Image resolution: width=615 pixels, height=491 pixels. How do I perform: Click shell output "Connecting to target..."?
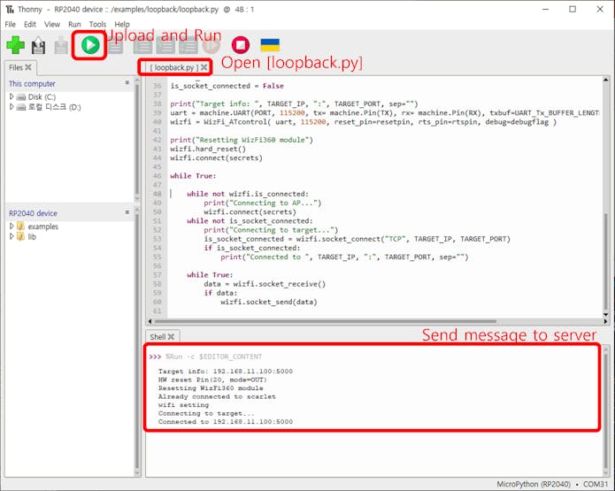206,413
